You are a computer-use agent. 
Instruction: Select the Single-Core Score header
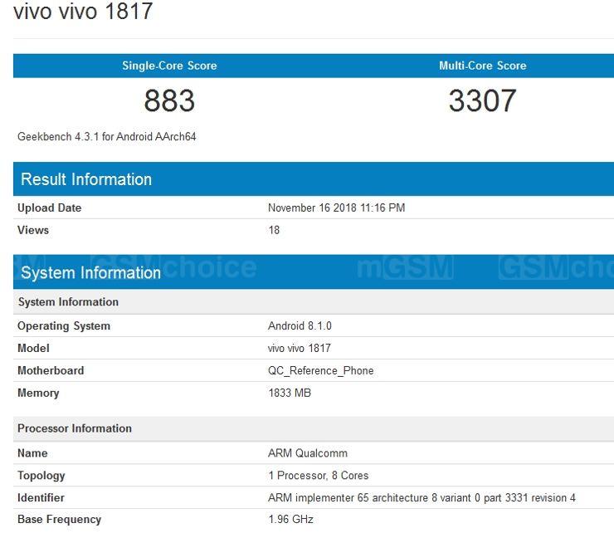click(169, 66)
